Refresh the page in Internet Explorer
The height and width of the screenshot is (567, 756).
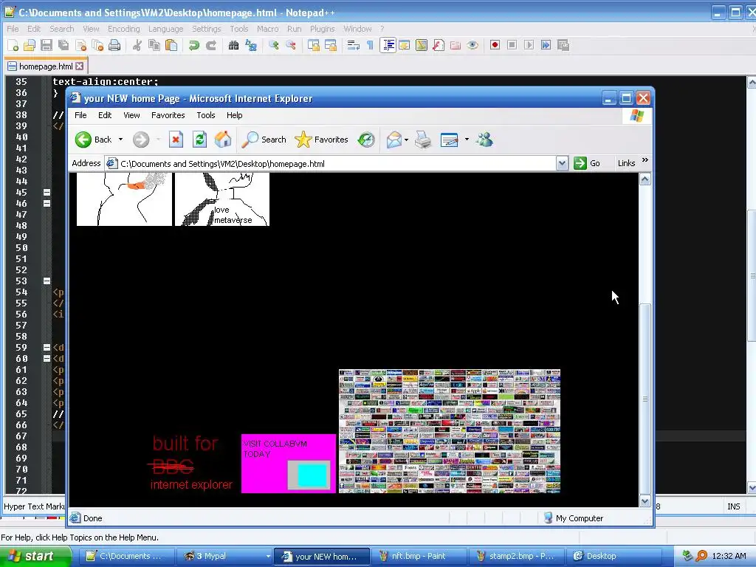(x=199, y=140)
